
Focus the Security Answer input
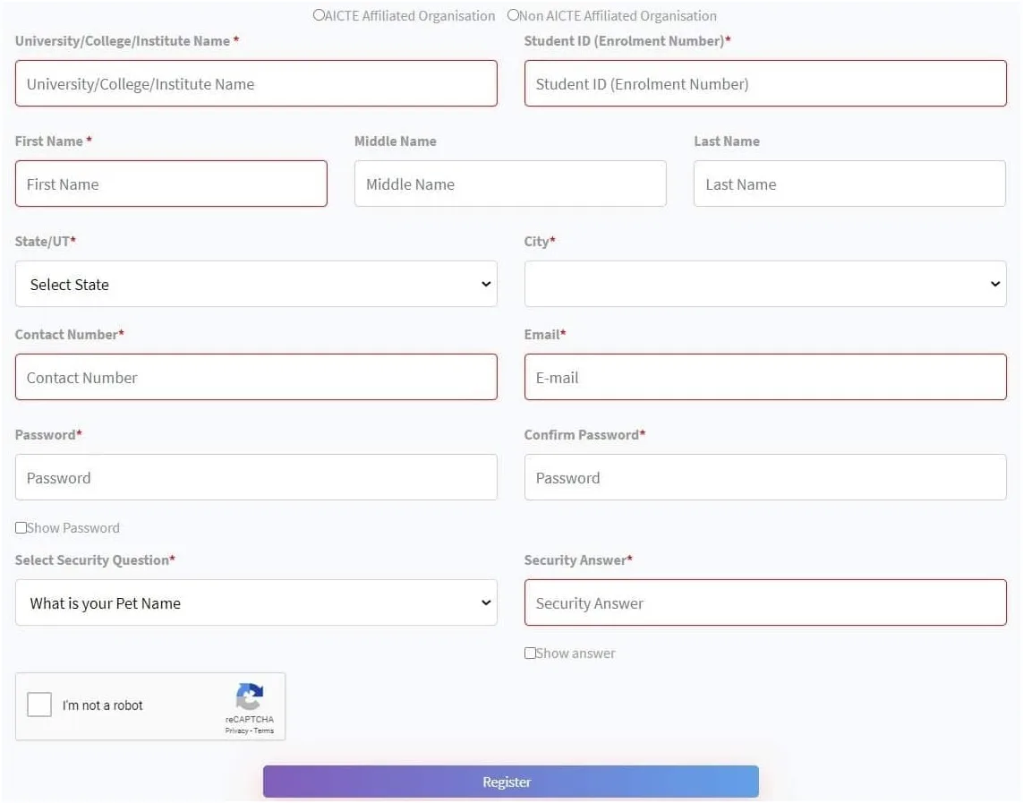coord(765,602)
